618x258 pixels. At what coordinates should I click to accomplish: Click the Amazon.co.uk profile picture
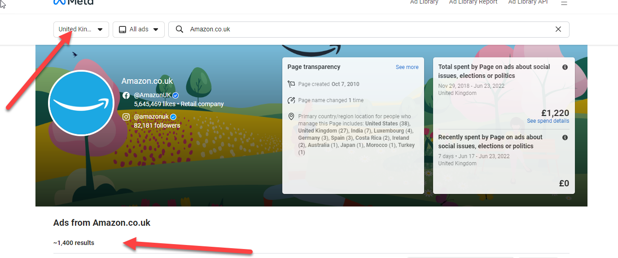[81, 103]
